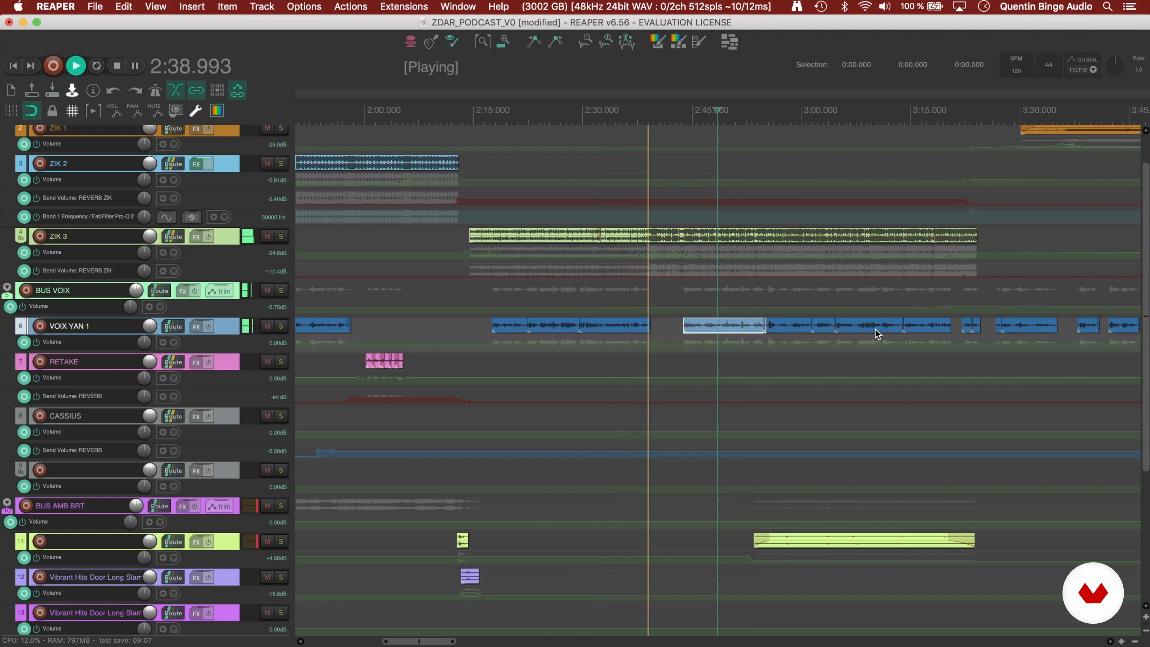Click the trim button on BUS VOIX

[220, 291]
